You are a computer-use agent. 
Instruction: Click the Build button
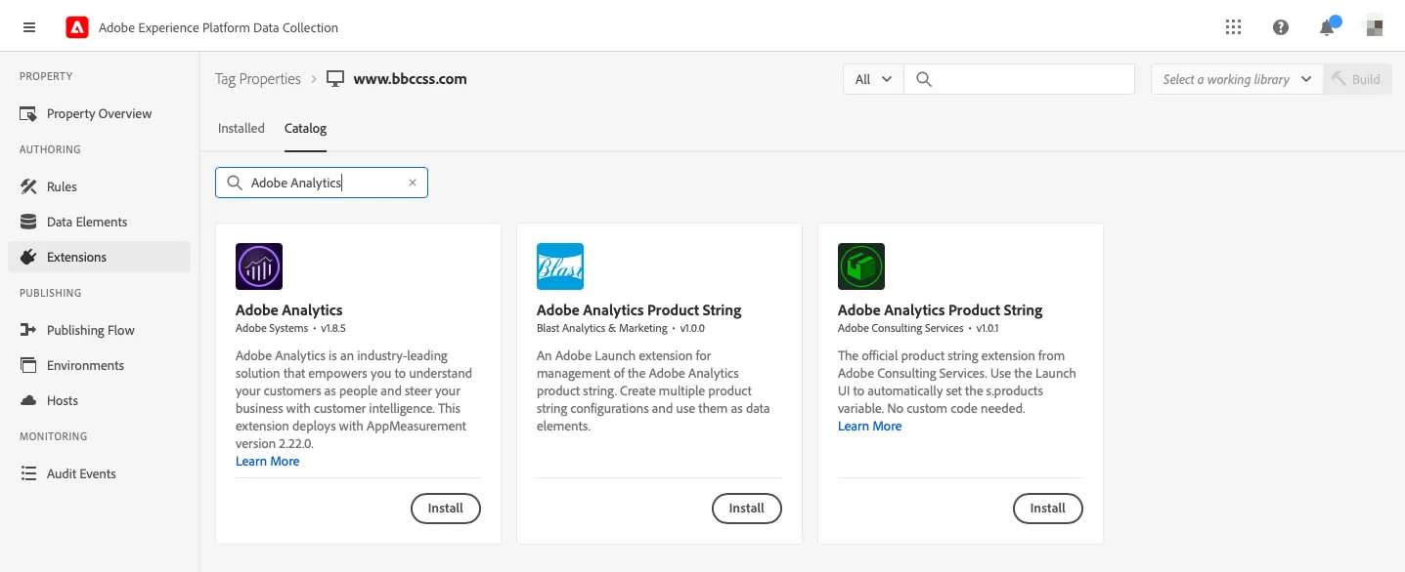tap(1357, 79)
